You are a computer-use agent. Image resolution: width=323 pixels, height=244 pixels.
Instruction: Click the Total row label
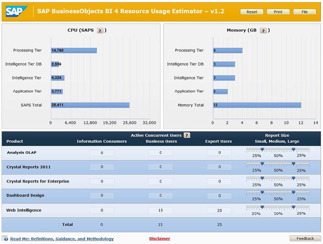67,224
